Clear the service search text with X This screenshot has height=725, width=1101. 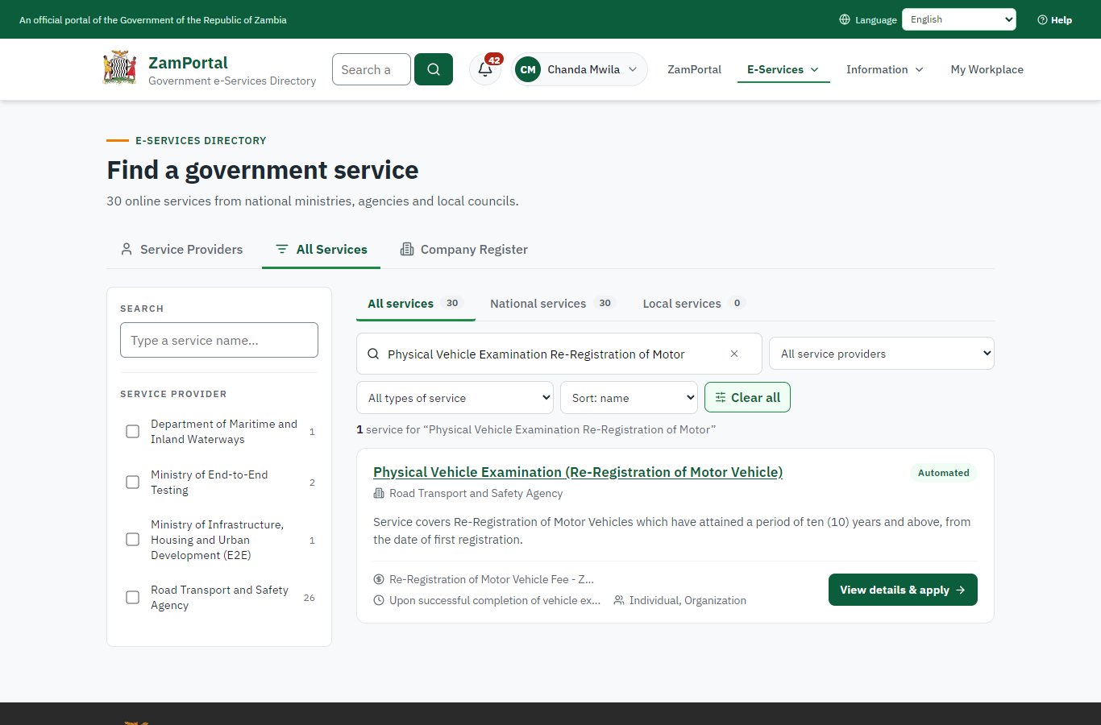(x=734, y=354)
